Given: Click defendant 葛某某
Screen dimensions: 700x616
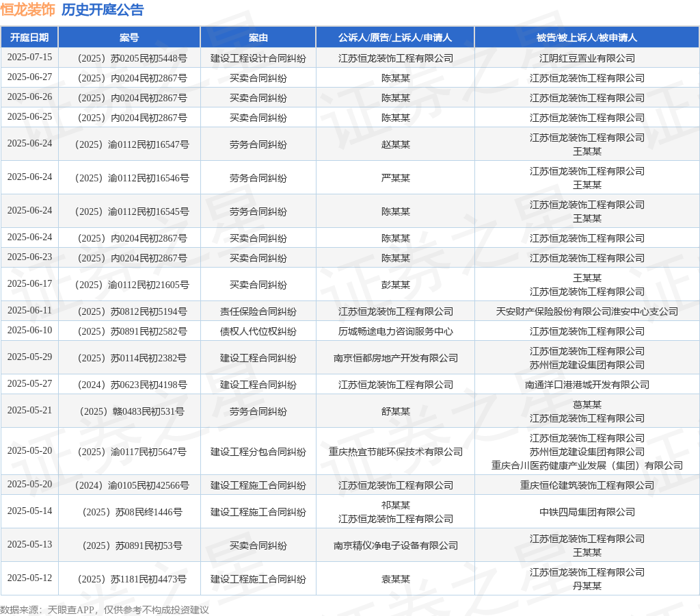Looking at the screenshot, I should [x=587, y=405].
